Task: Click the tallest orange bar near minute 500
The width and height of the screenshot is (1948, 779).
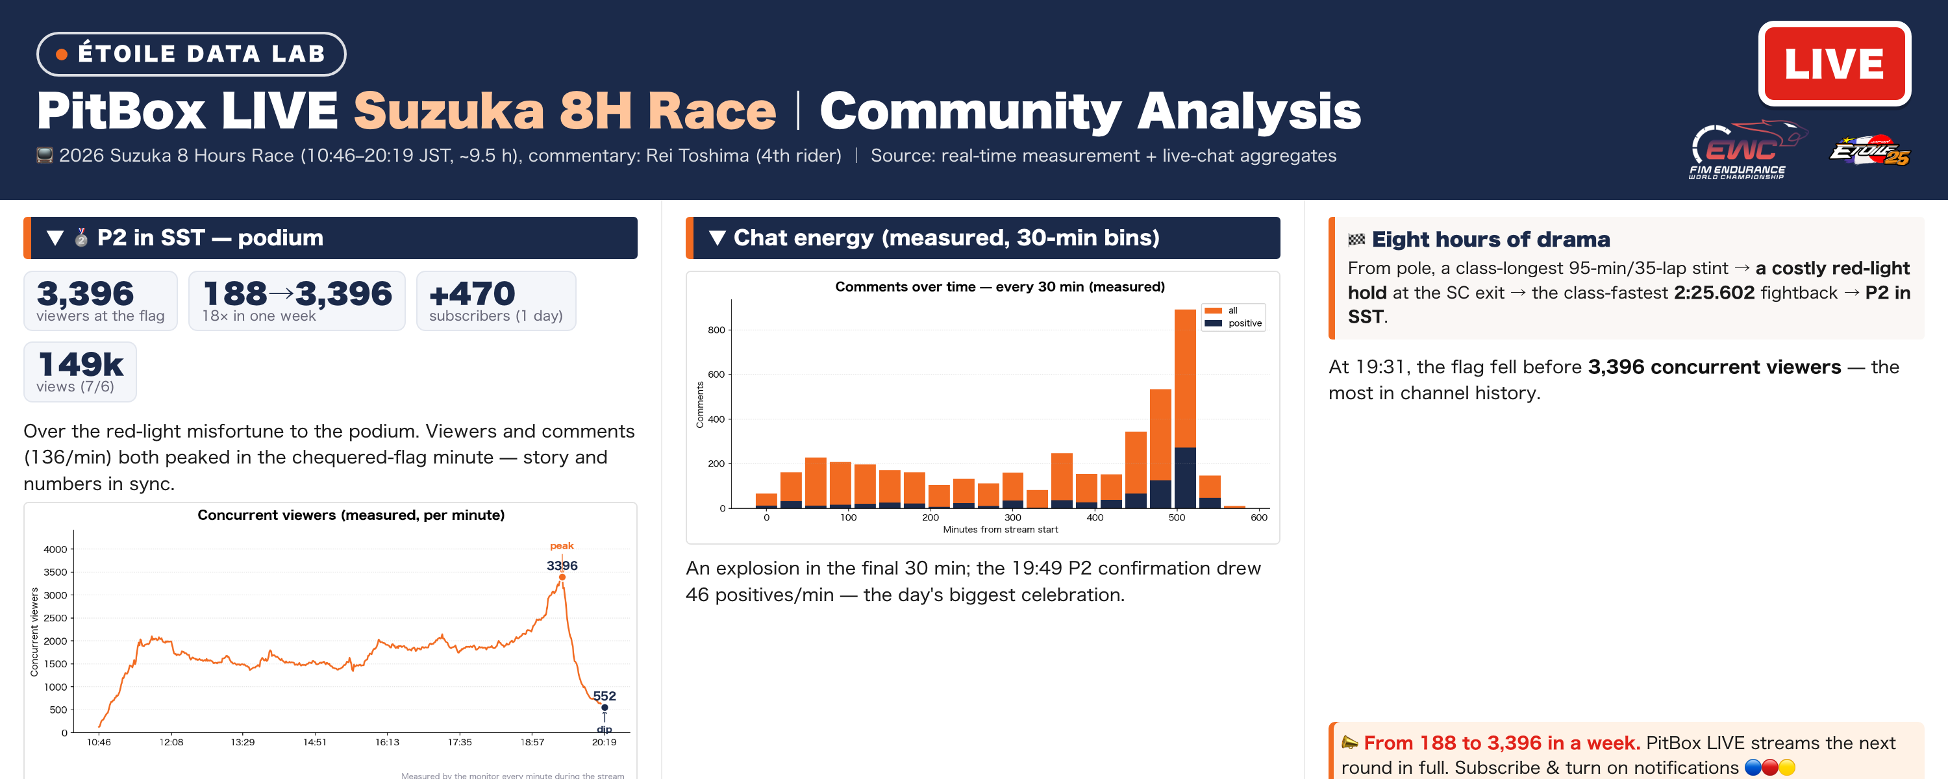Action: (1185, 378)
